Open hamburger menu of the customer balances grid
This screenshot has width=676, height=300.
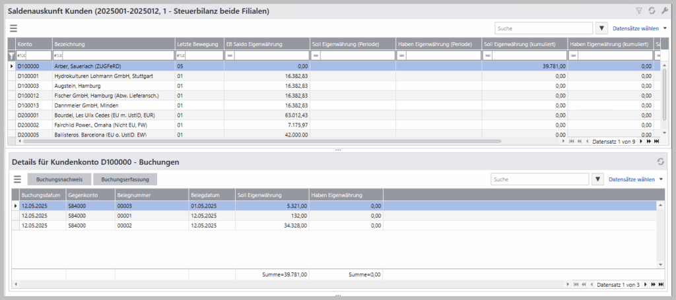13,28
